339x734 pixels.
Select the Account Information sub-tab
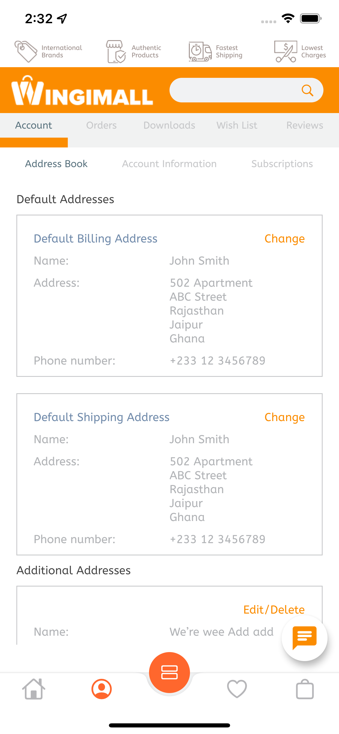click(169, 164)
